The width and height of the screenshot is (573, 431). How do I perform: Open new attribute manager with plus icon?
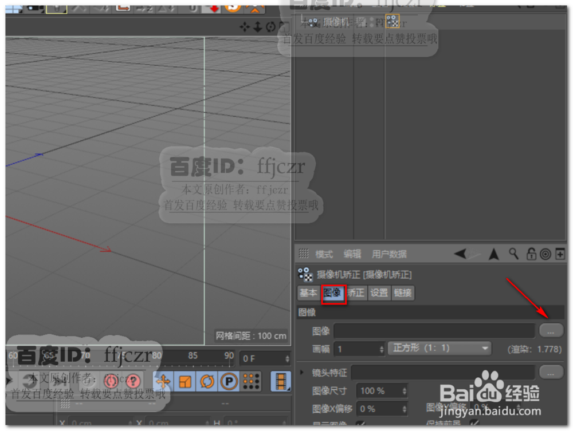click(560, 254)
